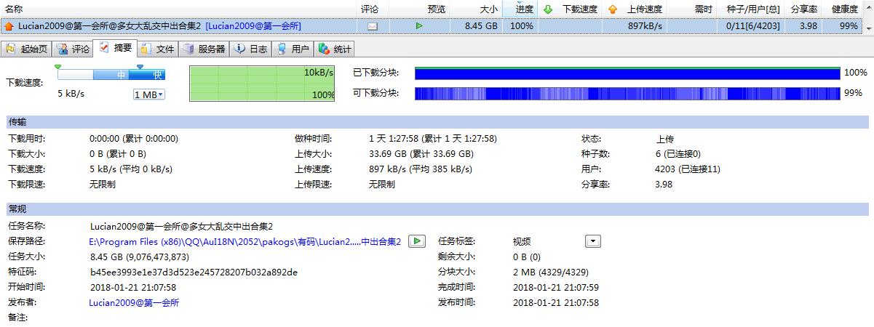Click the 下載速度 slider bar
874x327 pixels.
111,74
